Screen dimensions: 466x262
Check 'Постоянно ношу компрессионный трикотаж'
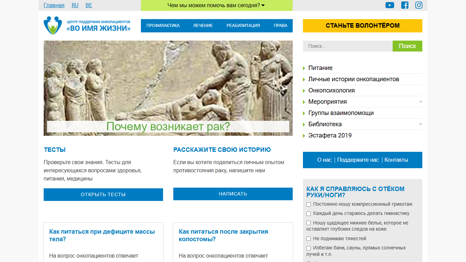click(308, 204)
